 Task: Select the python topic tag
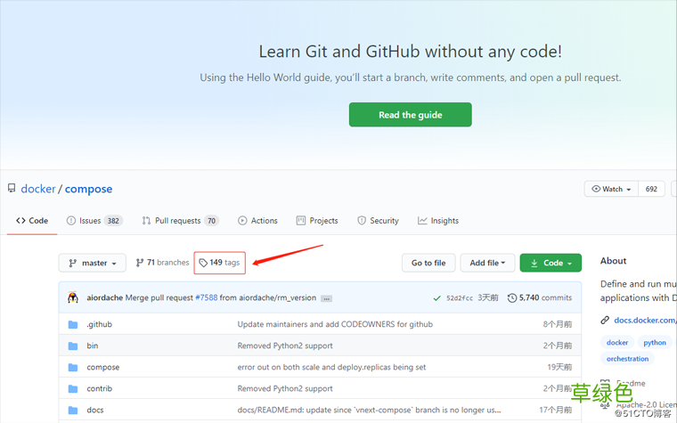point(655,342)
